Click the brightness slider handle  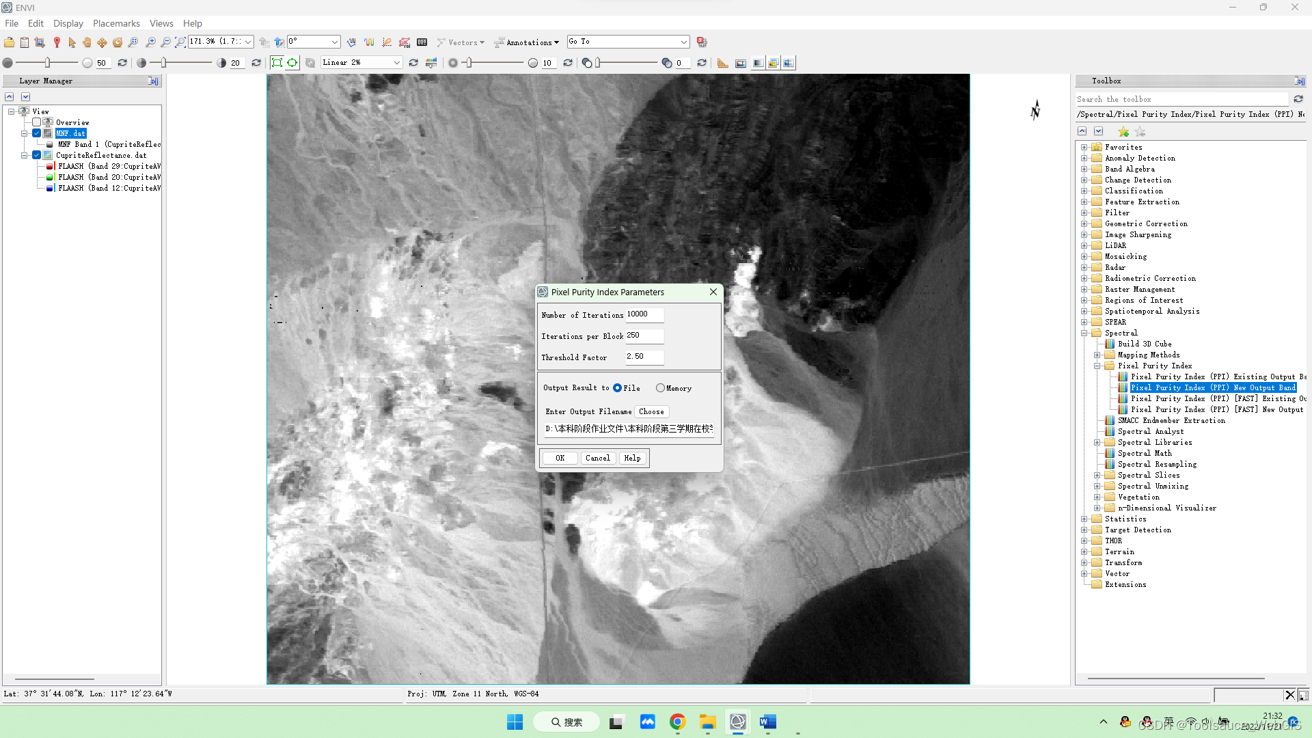(x=47, y=62)
